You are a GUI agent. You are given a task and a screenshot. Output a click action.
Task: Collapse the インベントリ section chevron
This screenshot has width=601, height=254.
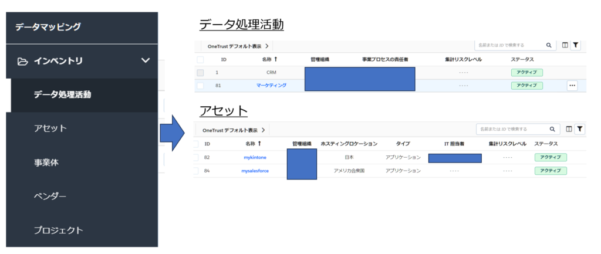tap(146, 60)
